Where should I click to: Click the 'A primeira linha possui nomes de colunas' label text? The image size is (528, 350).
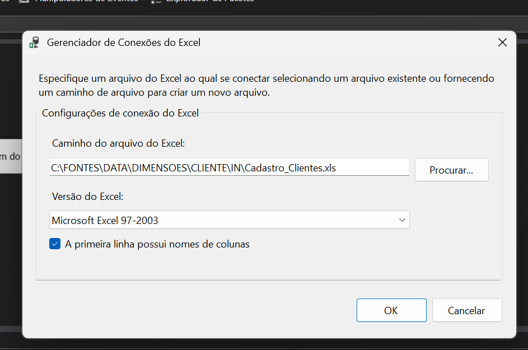coord(157,244)
